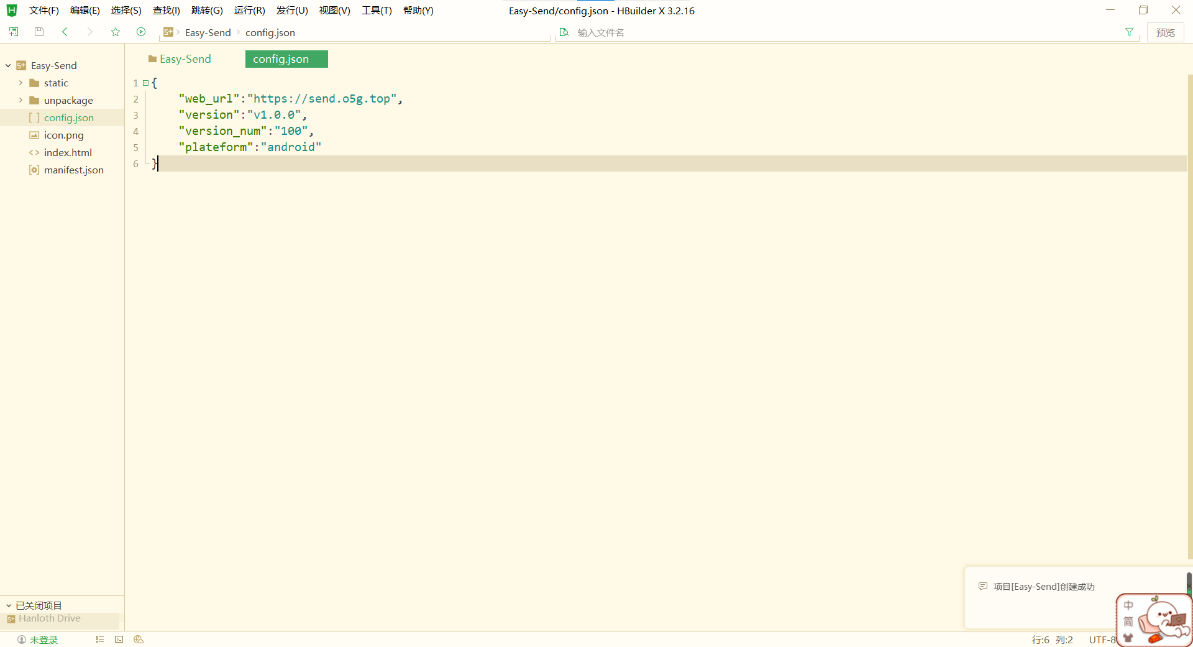This screenshot has height=647, width=1193.
Task: Click the 预览 preview button
Action: click(x=1165, y=32)
